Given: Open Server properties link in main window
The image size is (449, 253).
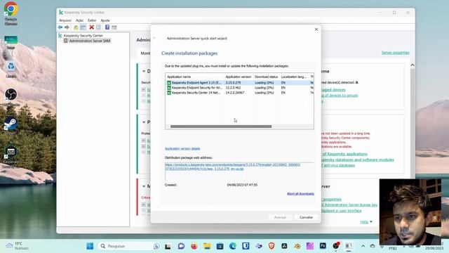Looking at the screenshot, I should coord(395,53).
